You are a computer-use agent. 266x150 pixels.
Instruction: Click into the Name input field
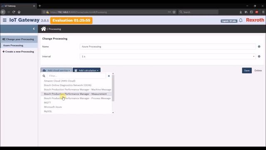[167, 46]
